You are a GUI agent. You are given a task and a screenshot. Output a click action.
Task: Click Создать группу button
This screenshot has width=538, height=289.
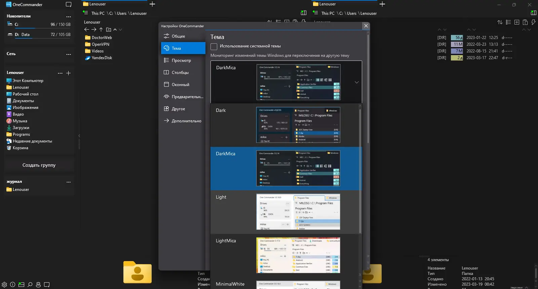[39, 165]
